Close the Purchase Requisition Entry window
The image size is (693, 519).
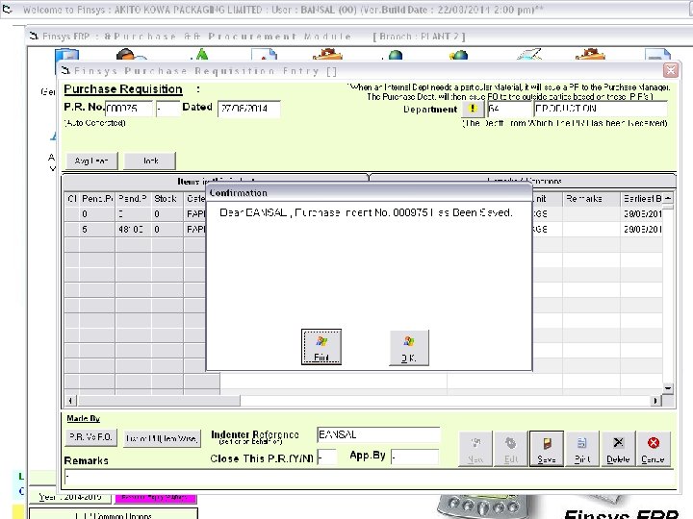pos(671,70)
